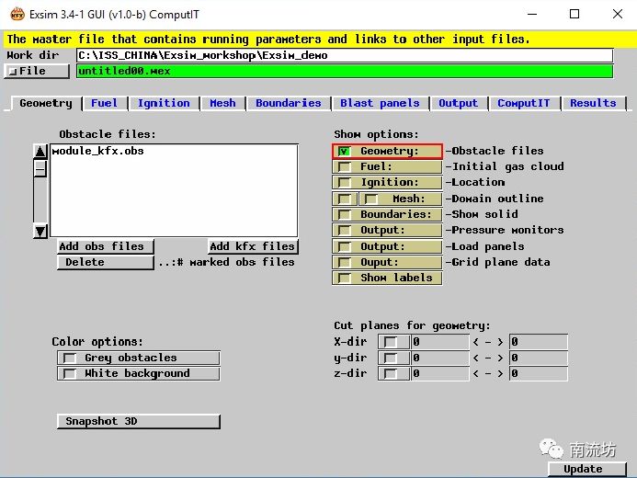Take a Snapshot 3D
The image size is (637, 478).
click(x=138, y=421)
